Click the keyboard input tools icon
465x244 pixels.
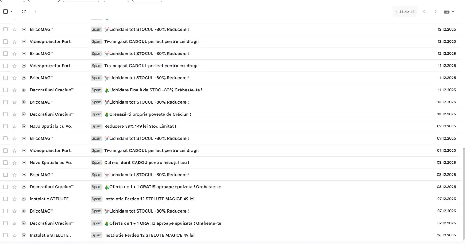click(447, 12)
